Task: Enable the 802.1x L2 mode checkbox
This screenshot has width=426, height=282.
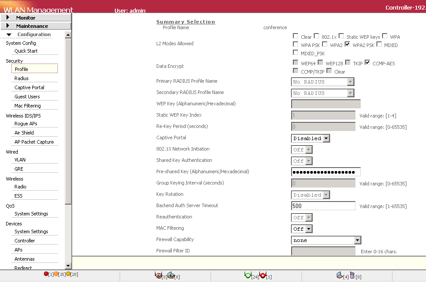Action: [x=316, y=36]
